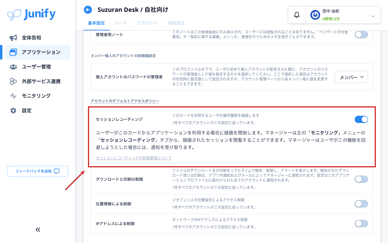The image size is (388, 243).
Task: Click the megaphone icon for 全体告知
Action: pos(13,38)
